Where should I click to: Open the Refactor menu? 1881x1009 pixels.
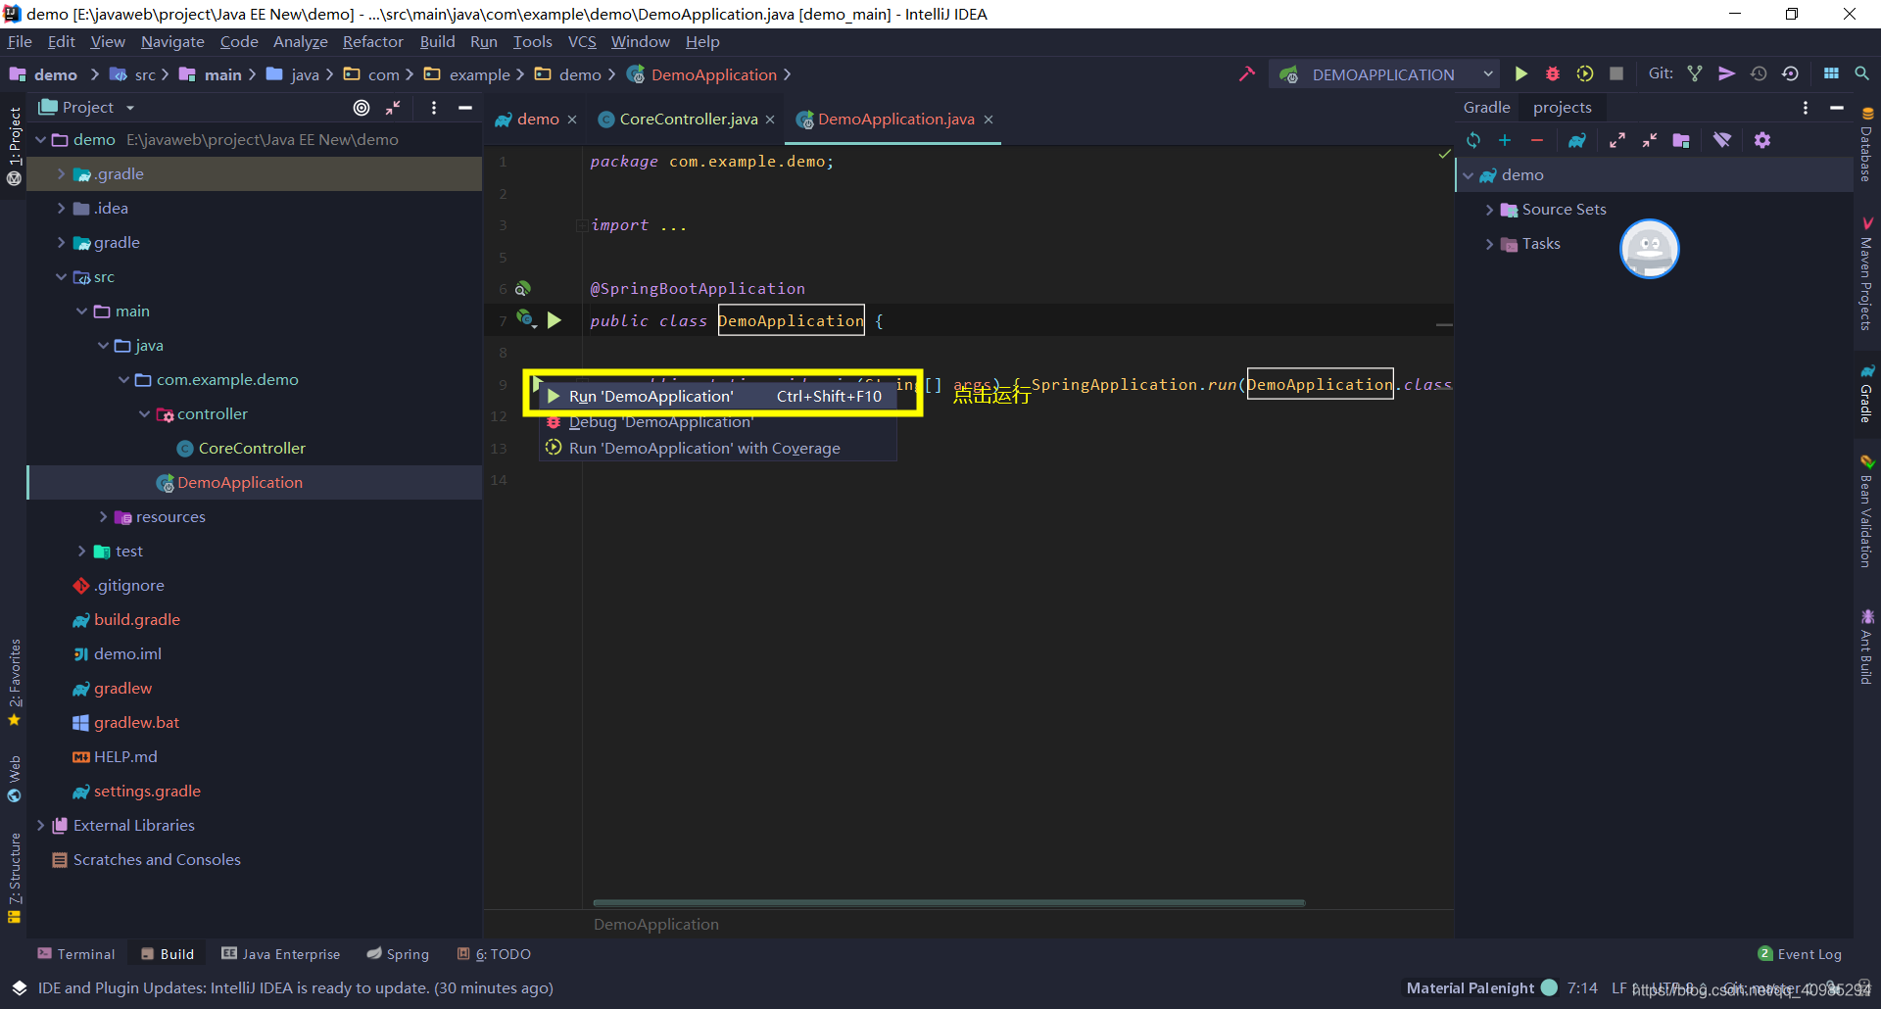[372, 41]
